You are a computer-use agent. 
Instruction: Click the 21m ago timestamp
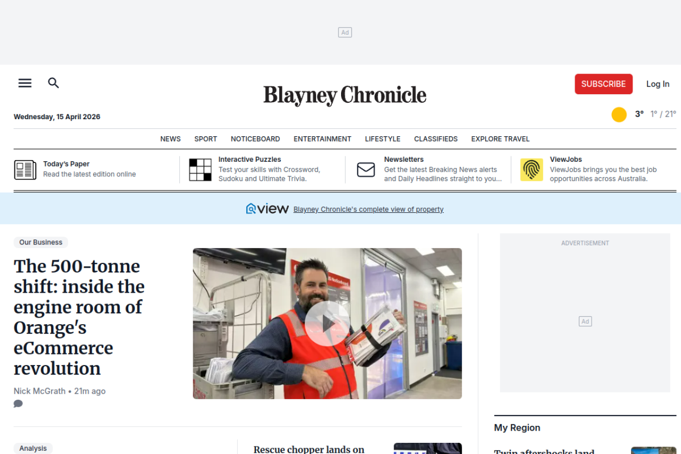90,391
